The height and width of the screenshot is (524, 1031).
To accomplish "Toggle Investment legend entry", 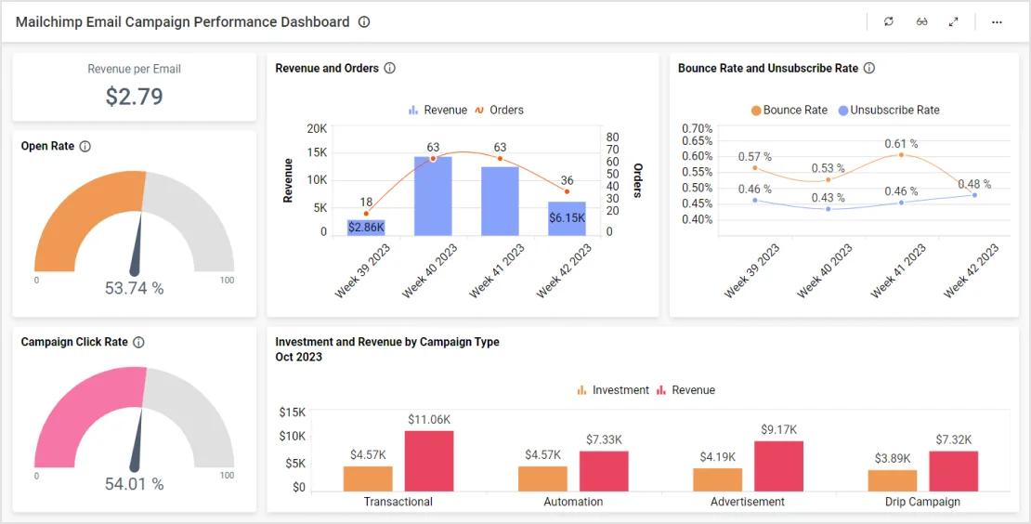I will (613, 390).
